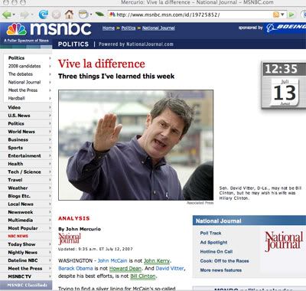Click the green leaf toolbar icon
306x291 pixels.
(99, 15)
